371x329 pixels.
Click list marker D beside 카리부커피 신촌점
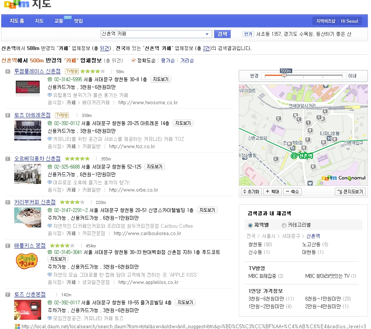coord(8,202)
